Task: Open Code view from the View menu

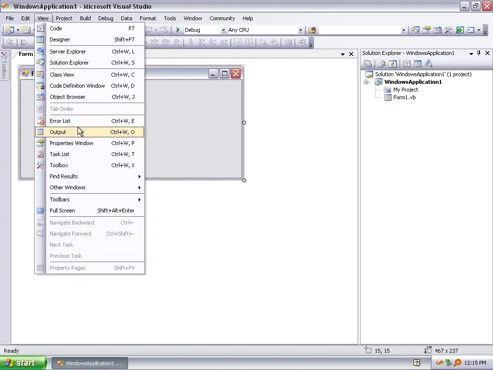Action: click(x=90, y=28)
